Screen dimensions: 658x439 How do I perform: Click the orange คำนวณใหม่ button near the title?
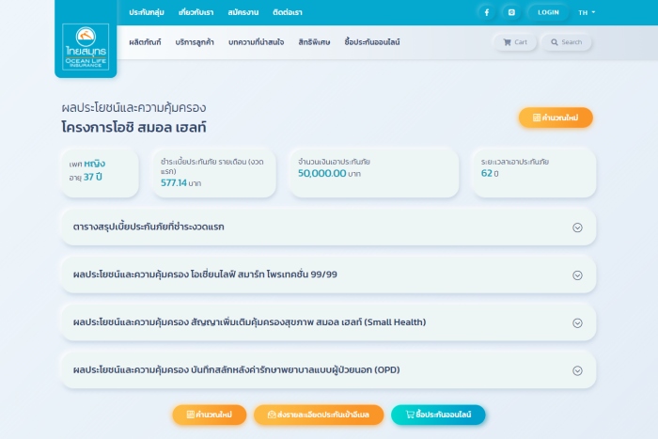(x=556, y=118)
